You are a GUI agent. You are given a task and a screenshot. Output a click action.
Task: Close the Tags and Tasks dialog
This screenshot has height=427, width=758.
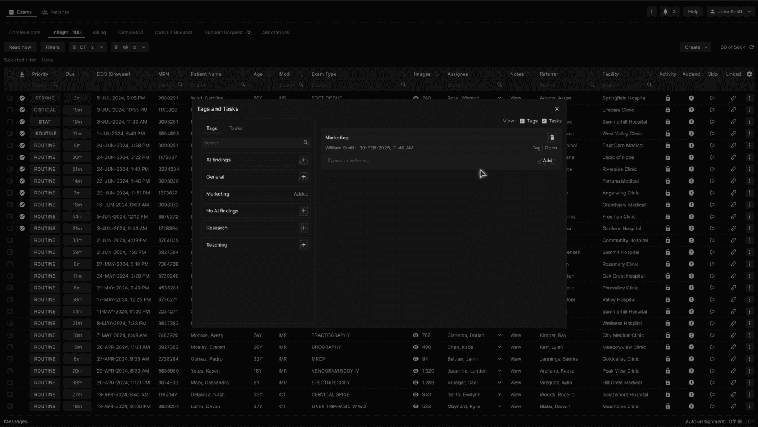click(557, 109)
